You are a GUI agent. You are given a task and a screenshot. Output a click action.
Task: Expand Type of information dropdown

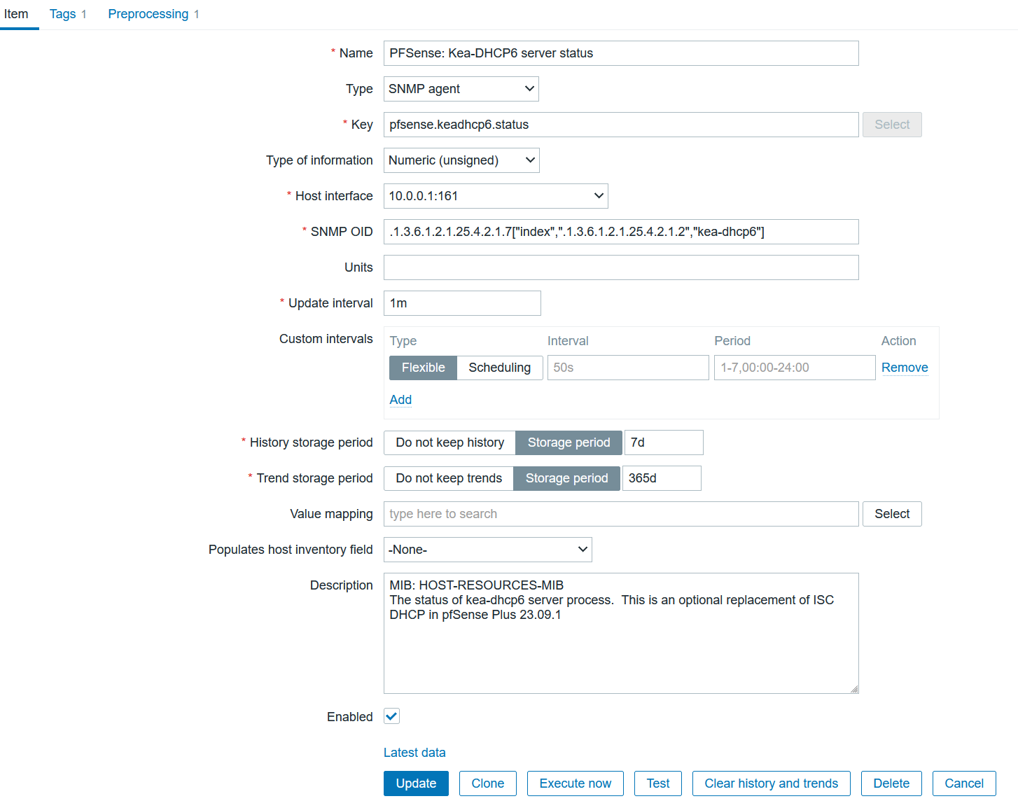[x=461, y=160]
